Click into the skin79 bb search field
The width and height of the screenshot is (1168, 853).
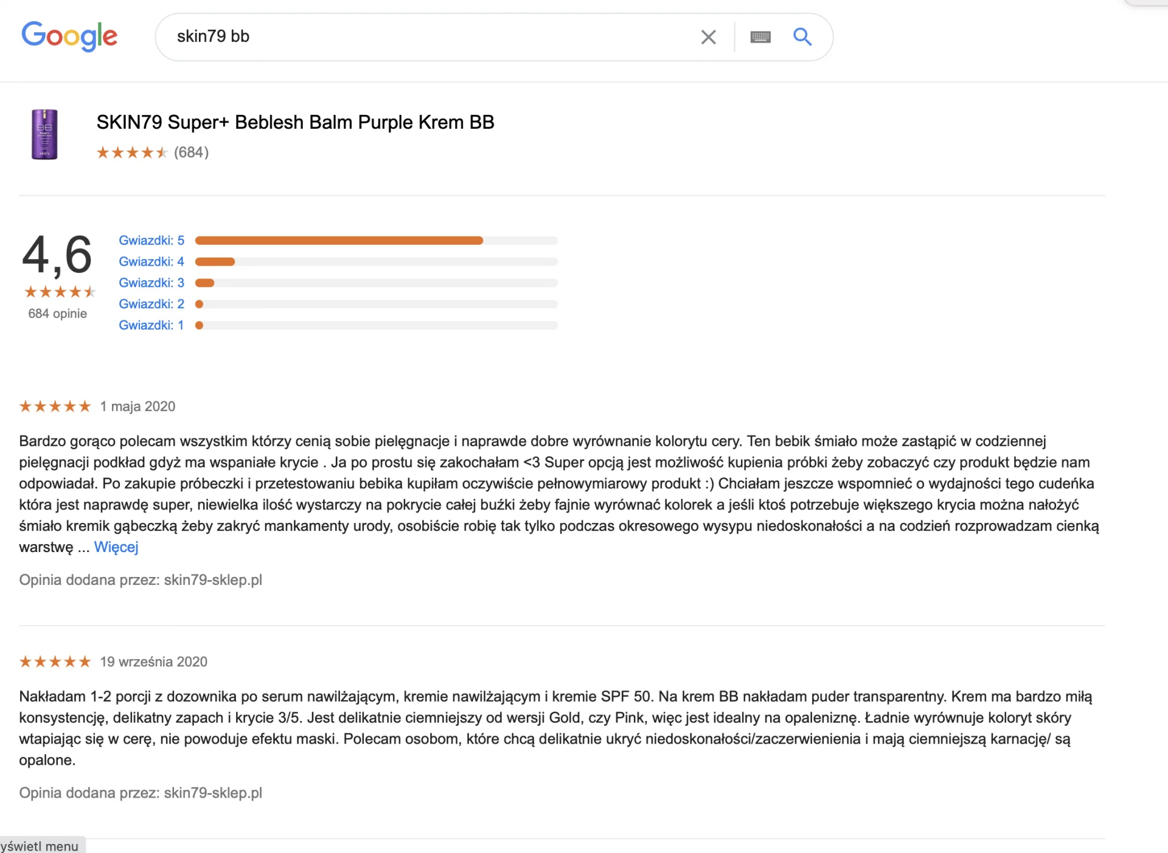pyautogui.click(x=426, y=37)
